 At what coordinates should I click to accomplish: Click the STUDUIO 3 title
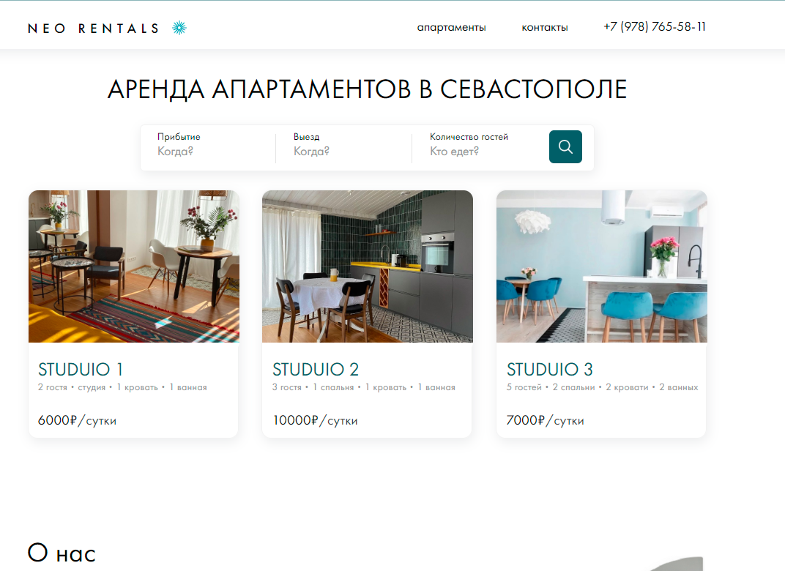(x=550, y=370)
